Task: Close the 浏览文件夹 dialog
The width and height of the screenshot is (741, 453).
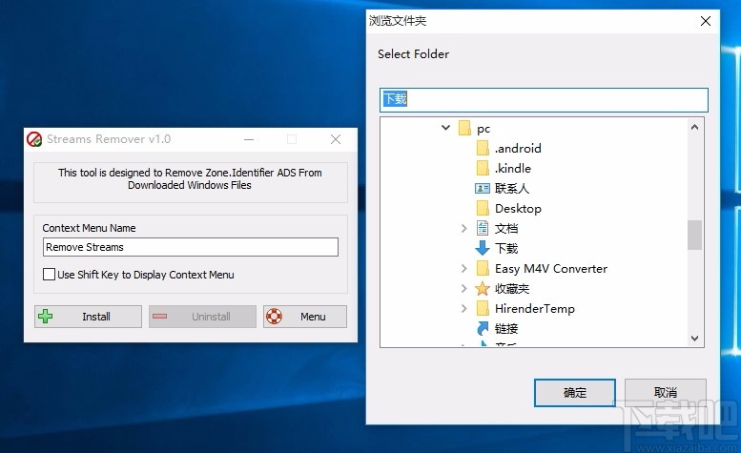Action: coord(706,21)
